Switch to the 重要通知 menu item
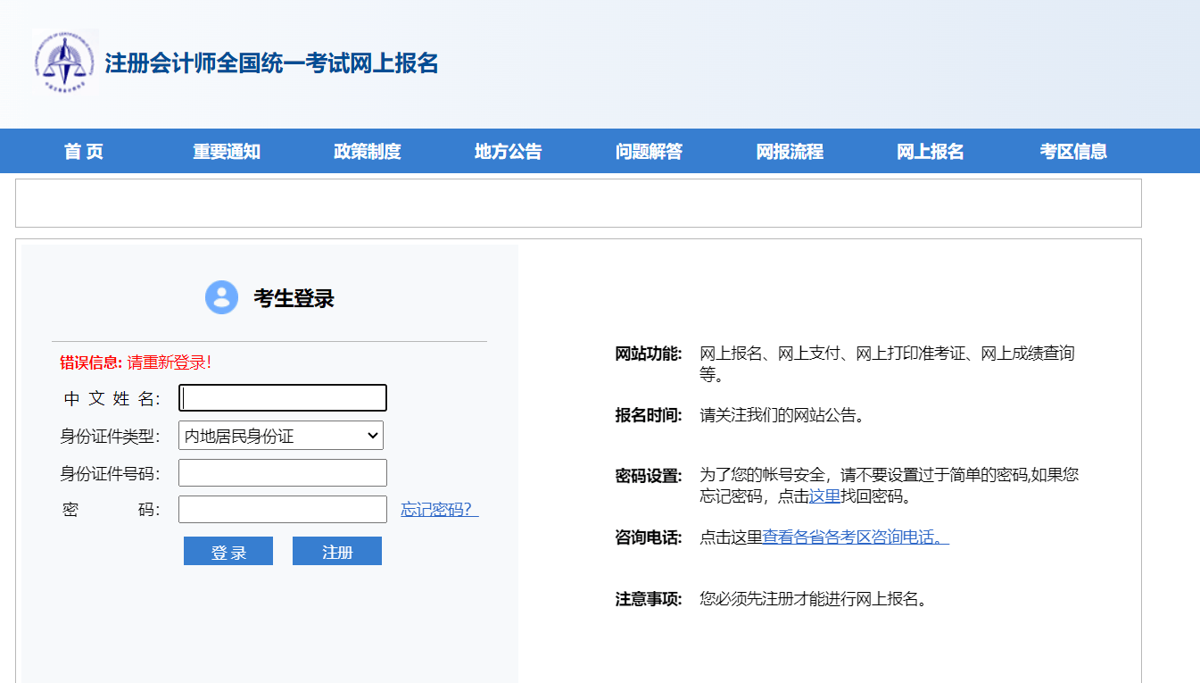 coord(225,151)
